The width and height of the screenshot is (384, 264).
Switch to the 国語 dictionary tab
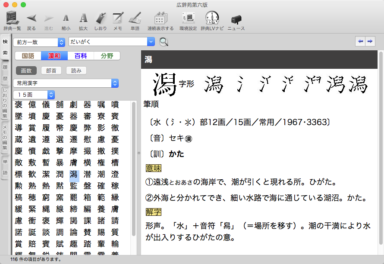pyautogui.click(x=28, y=56)
